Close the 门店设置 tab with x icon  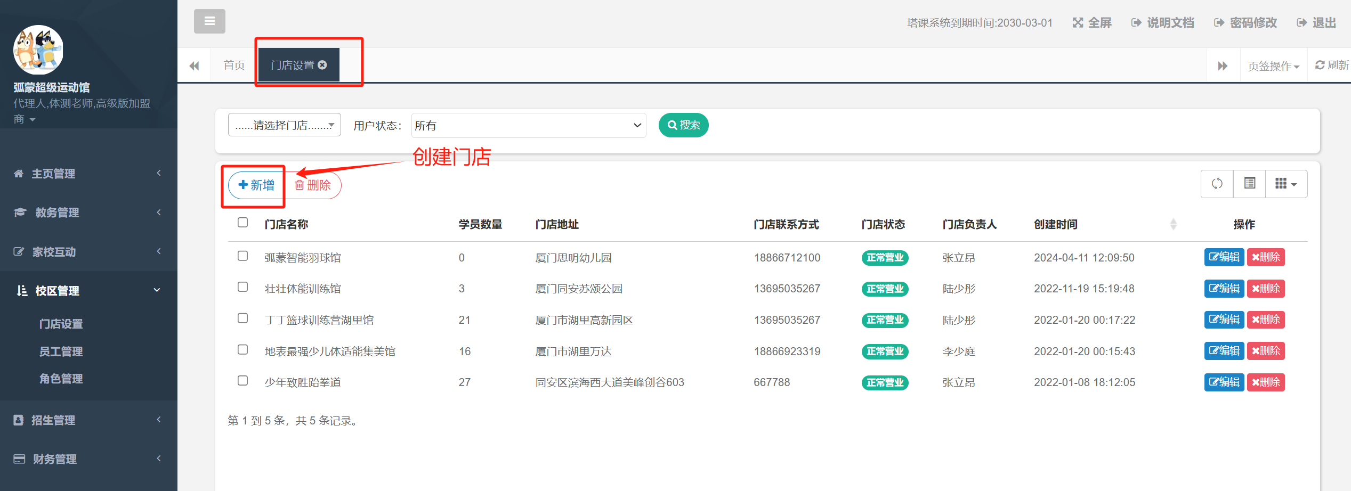point(322,65)
